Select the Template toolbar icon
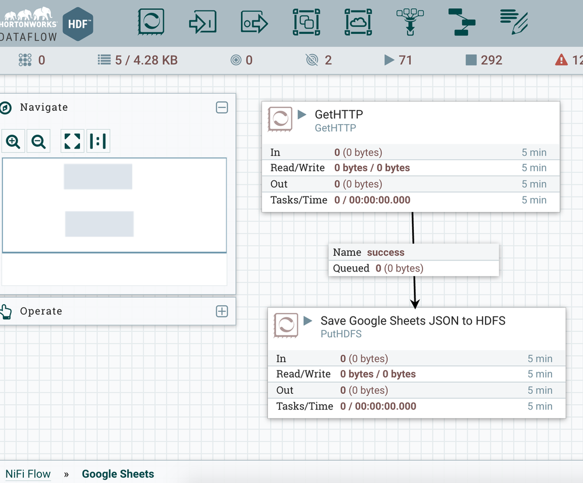Viewport: 583px width, 483px height. (462, 22)
